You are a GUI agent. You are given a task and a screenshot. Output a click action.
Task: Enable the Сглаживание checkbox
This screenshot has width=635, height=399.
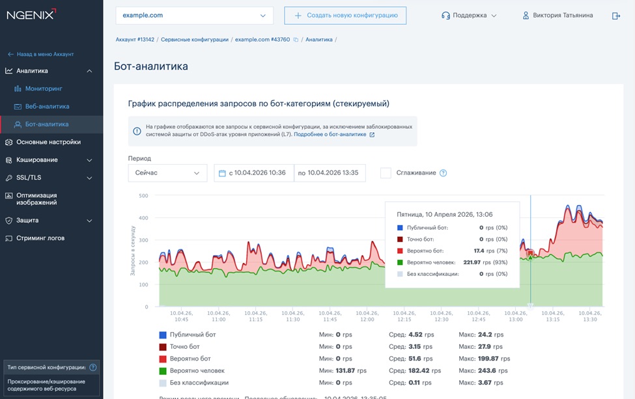click(386, 173)
